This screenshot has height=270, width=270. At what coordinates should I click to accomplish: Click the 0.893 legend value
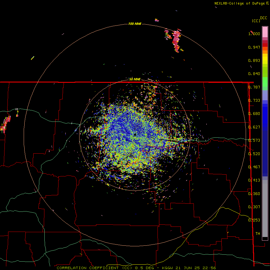point(254,60)
